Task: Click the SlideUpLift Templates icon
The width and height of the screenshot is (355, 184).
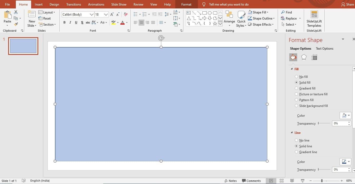Action: coord(314,18)
